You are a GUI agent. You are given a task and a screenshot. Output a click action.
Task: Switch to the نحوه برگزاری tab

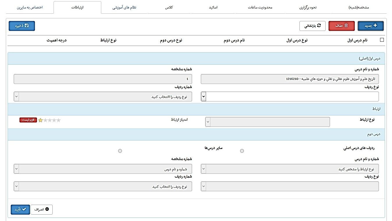[x=308, y=8]
